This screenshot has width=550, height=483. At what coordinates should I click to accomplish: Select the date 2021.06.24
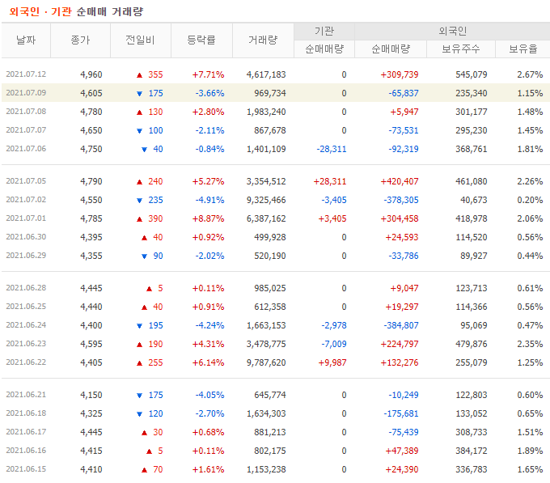pos(26,324)
